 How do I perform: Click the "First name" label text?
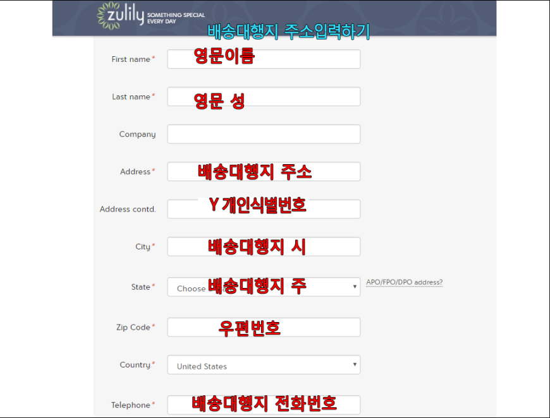[131, 59]
